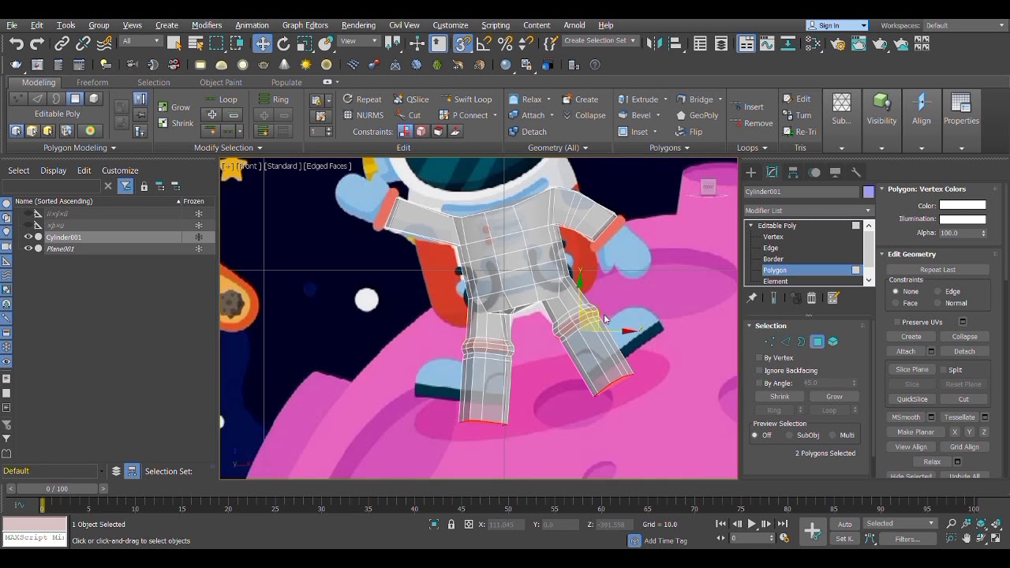Open the Render Setup teapot icon
Viewport: 1010px width, 568px height.
(838, 44)
